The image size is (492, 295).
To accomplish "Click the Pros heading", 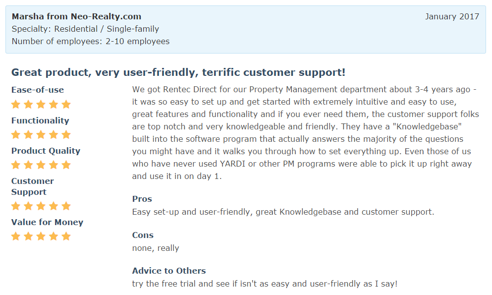I will pyautogui.click(x=142, y=199).
